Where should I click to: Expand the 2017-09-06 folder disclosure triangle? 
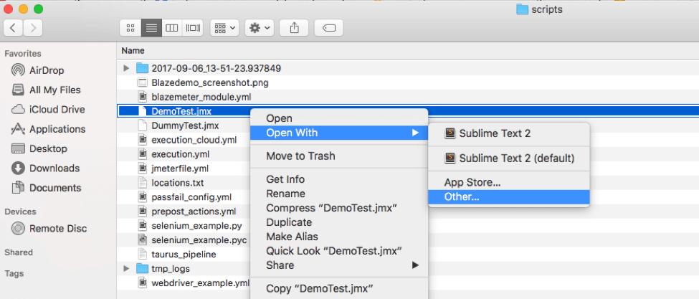tap(127, 68)
